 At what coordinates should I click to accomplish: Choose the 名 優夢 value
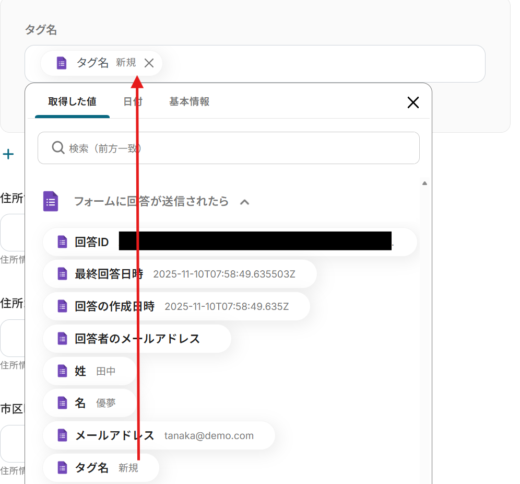click(x=89, y=403)
